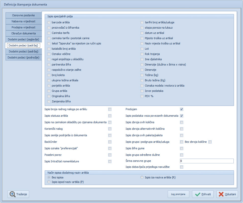This screenshot has height=203, width=243.
Task: Enable the BackOrder checkbox
Action: tap(110, 142)
